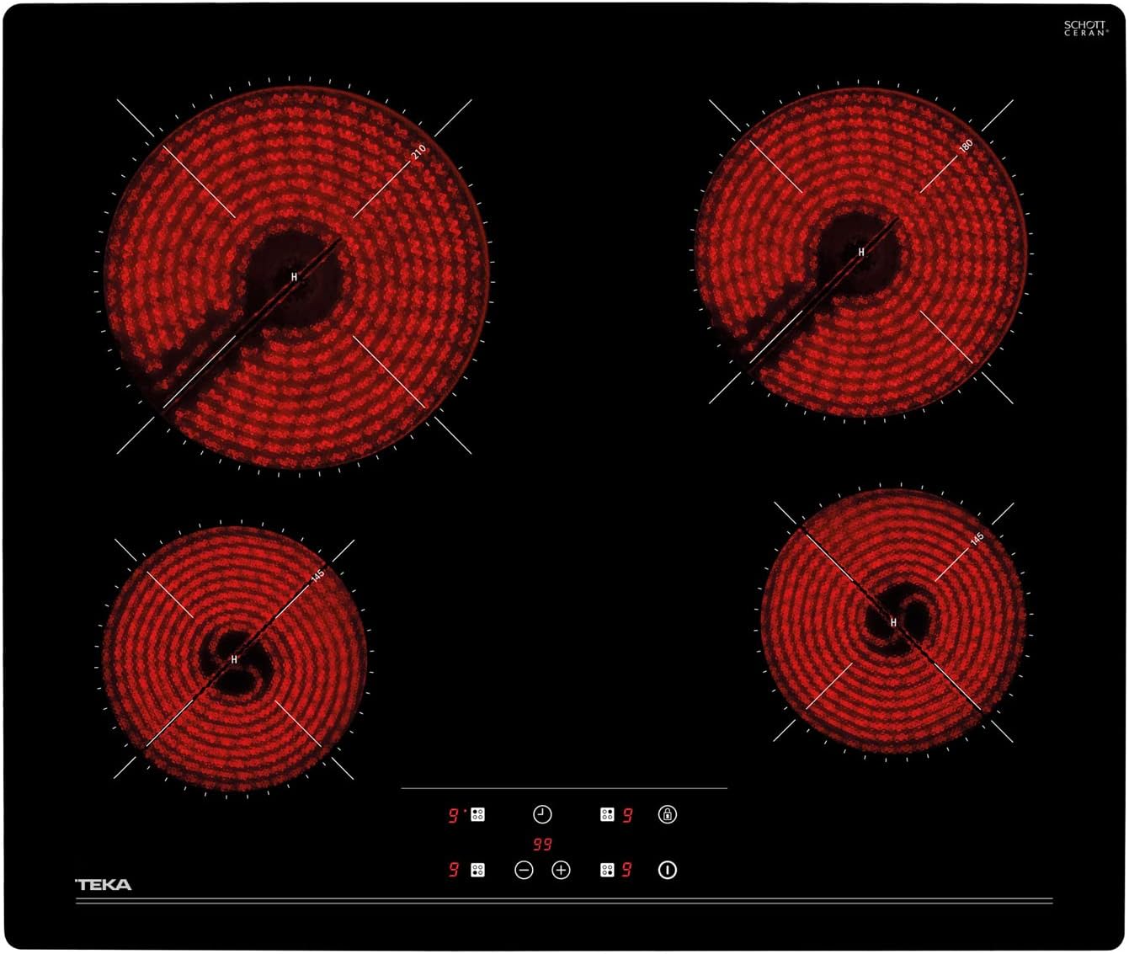
Task: Select the front-right cooking zone icon
Action: pos(607,870)
